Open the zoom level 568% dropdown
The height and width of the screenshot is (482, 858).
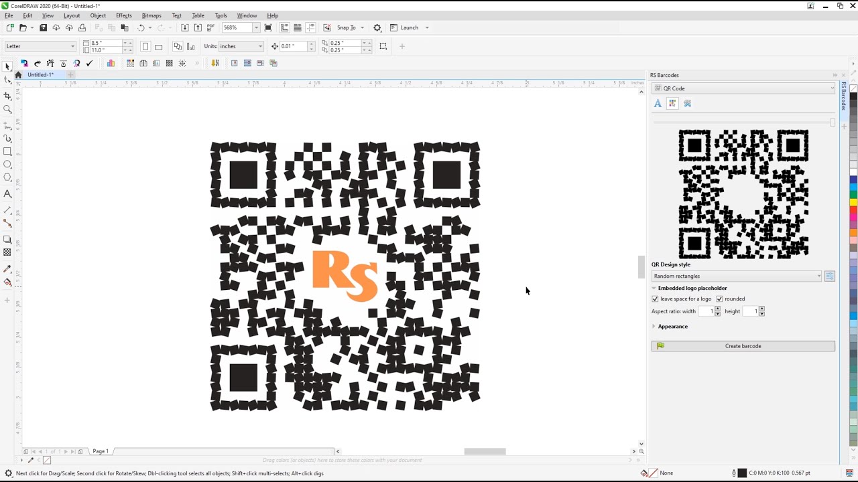(256, 27)
